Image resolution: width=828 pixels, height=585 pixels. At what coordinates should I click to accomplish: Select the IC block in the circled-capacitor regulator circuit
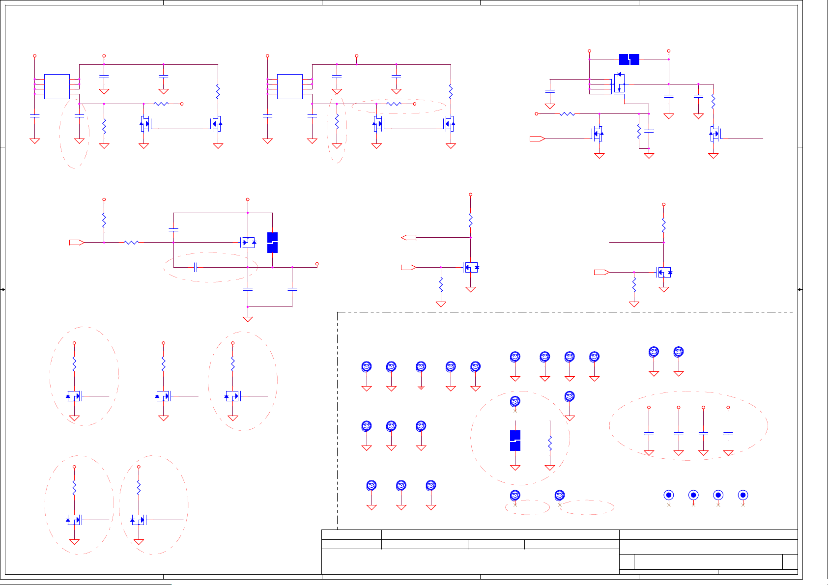[x=57, y=86]
